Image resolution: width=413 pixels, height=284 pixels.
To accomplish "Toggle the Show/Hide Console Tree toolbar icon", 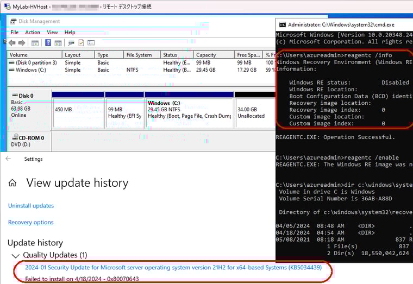I will coord(35,43).
